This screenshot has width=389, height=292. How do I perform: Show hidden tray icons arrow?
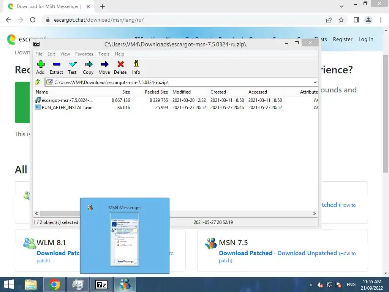point(311,285)
